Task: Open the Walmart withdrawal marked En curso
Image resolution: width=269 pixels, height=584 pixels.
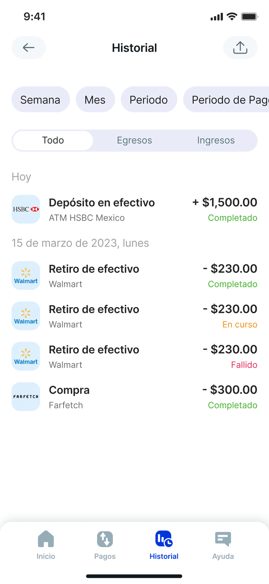Action: (x=134, y=316)
